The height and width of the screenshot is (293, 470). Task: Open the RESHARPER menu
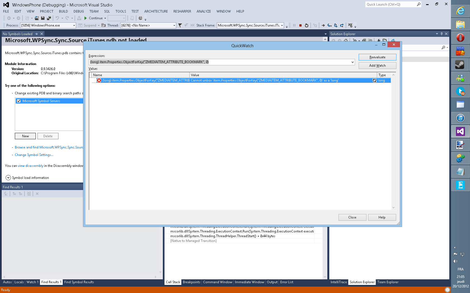tap(182, 11)
